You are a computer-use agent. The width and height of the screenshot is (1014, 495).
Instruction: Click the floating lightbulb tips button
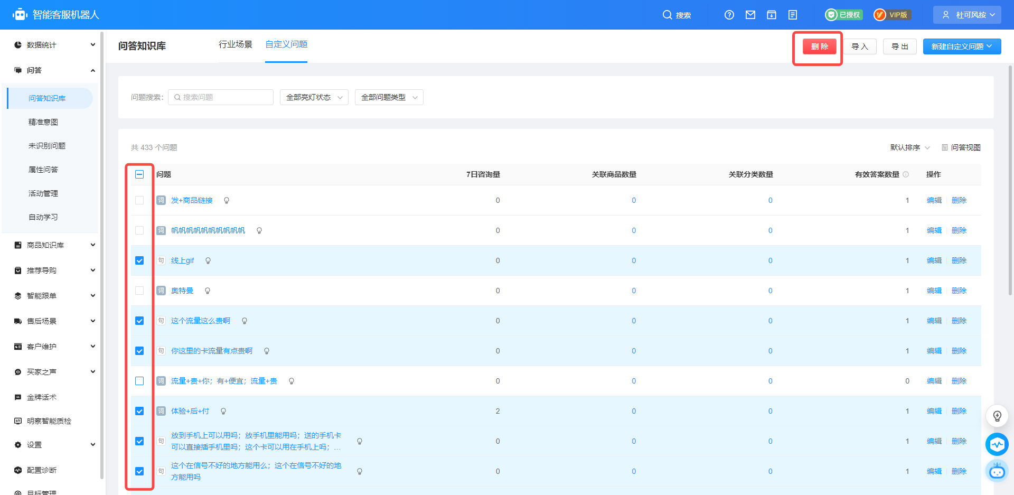coord(997,416)
